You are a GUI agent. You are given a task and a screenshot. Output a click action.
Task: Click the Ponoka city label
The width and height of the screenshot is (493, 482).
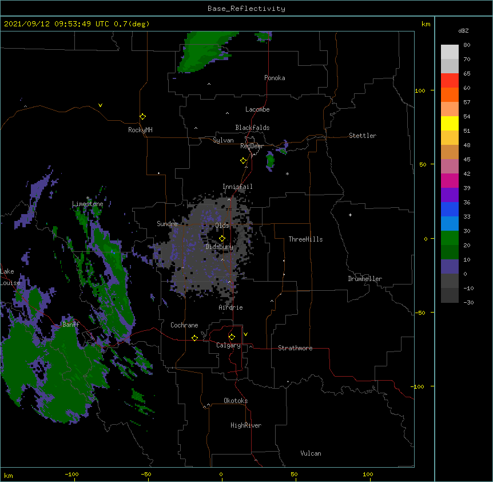coord(275,78)
